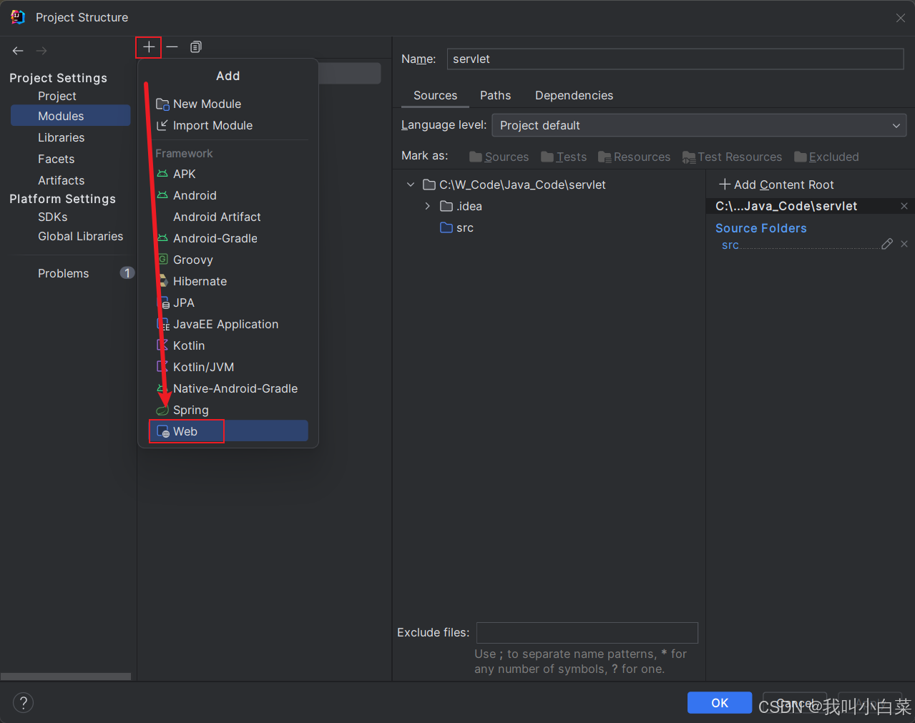Screen dimensions: 915x723
Task: Click the minus Remove button in toolbar
Action: tap(172, 47)
